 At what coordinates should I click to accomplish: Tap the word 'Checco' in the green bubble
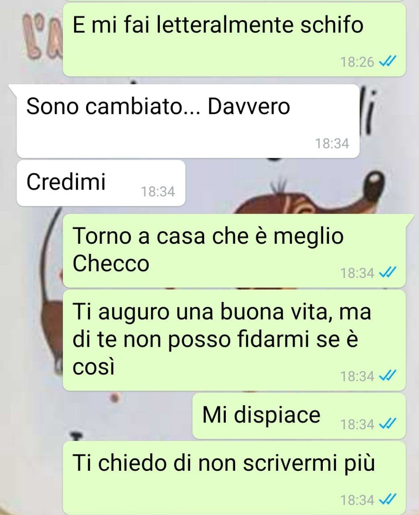(x=111, y=263)
